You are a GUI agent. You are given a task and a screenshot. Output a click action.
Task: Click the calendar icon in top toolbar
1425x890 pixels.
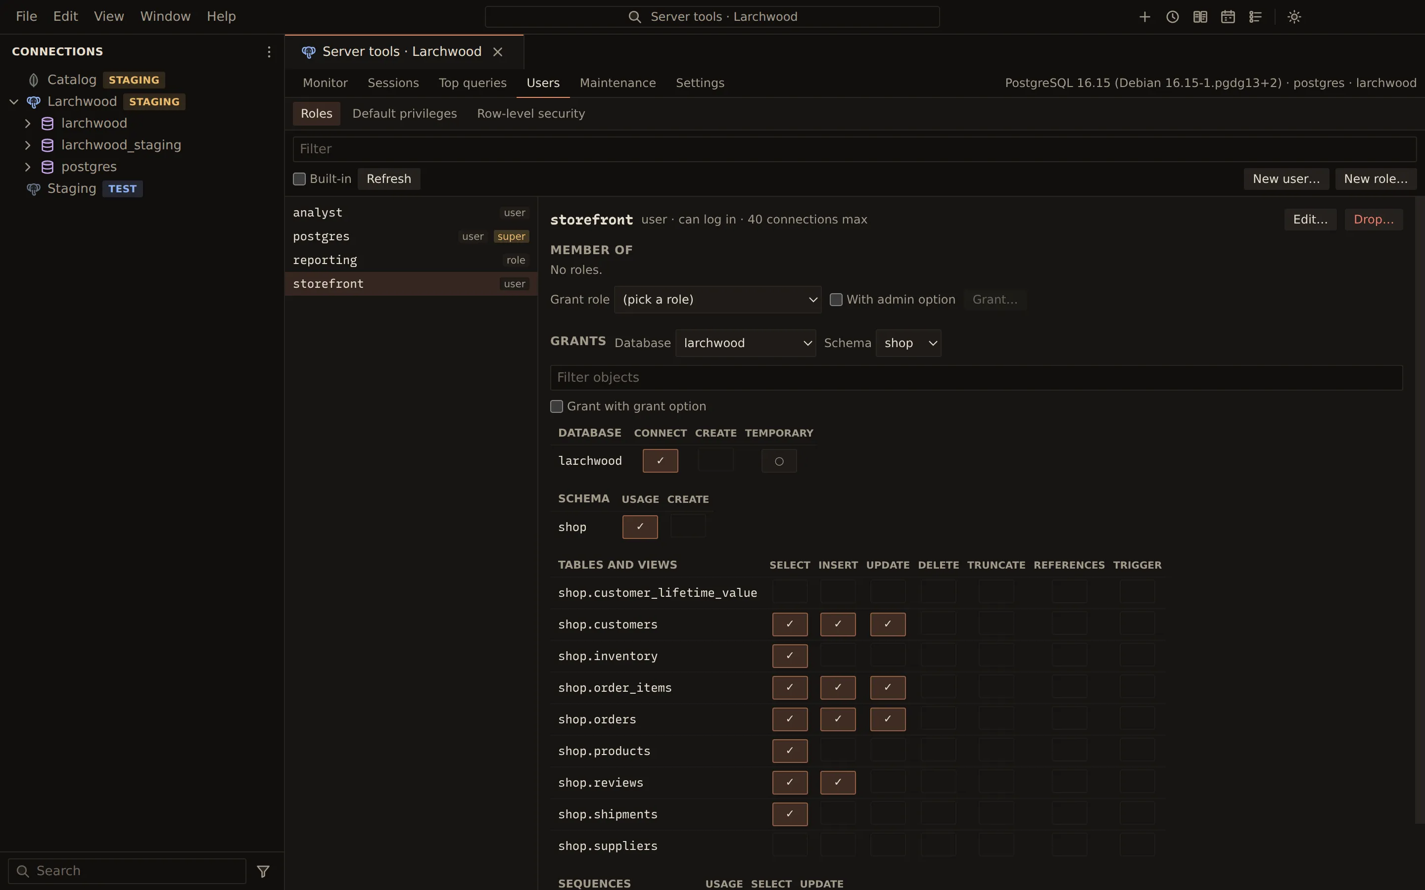[x=1227, y=16]
